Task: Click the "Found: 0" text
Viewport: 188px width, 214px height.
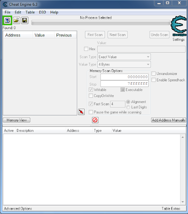Action: pos(9,28)
